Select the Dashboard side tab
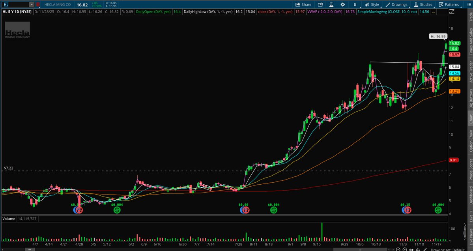This screenshot has width=473, height=251. [471, 195]
